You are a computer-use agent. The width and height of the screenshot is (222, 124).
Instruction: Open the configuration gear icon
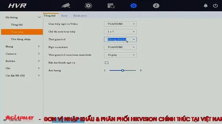[x=134, y=6]
